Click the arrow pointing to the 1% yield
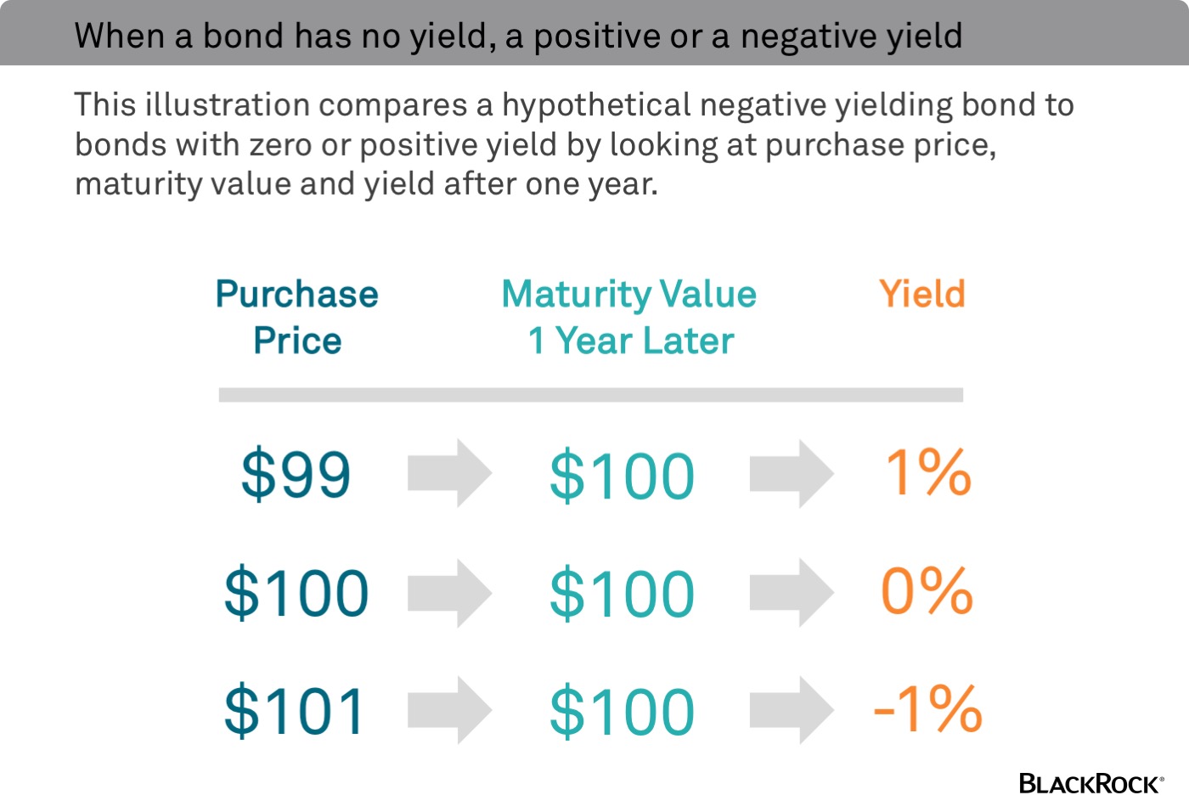The height and width of the screenshot is (812, 1189). [791, 473]
